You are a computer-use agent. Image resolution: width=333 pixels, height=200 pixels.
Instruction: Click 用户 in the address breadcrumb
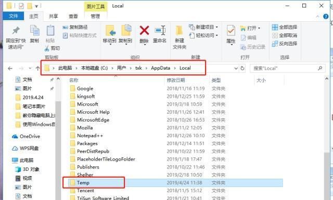pos(121,68)
